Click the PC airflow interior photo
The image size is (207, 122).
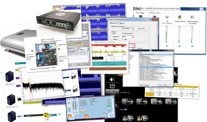[x=47, y=54]
